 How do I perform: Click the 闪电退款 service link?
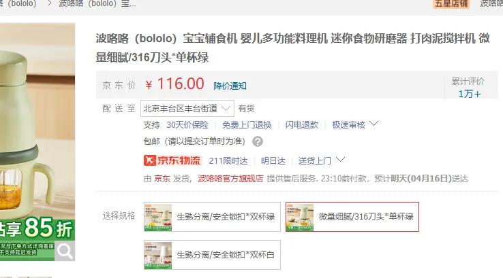point(302,125)
